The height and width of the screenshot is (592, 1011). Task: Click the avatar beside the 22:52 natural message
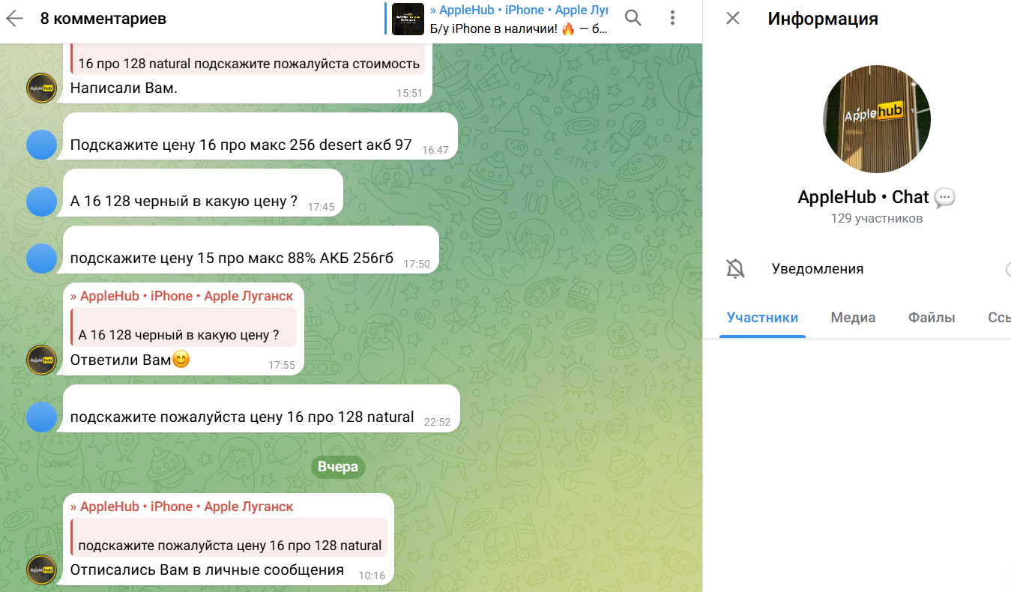pyautogui.click(x=42, y=417)
